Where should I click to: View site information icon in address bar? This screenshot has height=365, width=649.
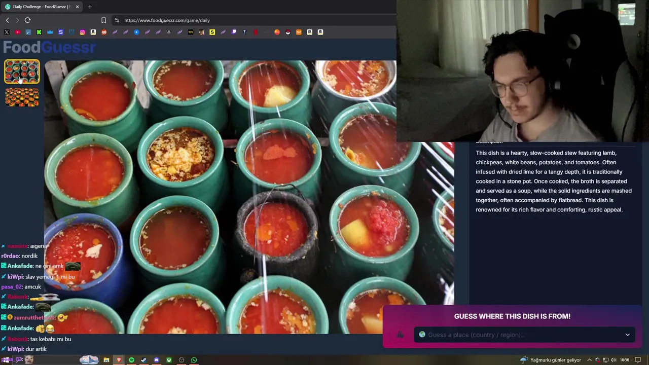[x=117, y=20]
